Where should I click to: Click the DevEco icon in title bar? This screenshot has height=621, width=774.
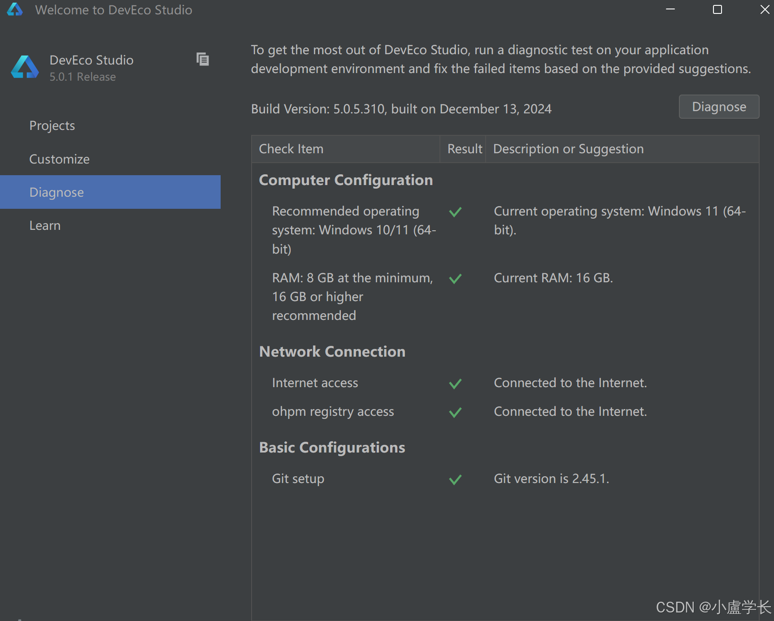[15, 9]
